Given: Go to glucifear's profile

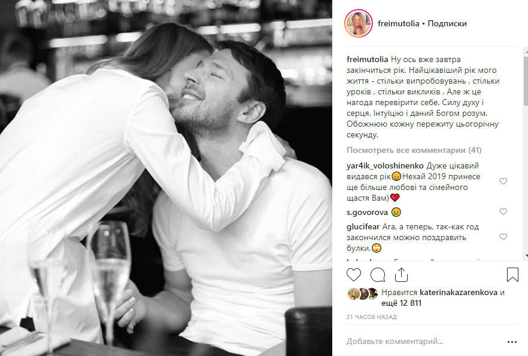Looking at the screenshot, I should 363,227.
